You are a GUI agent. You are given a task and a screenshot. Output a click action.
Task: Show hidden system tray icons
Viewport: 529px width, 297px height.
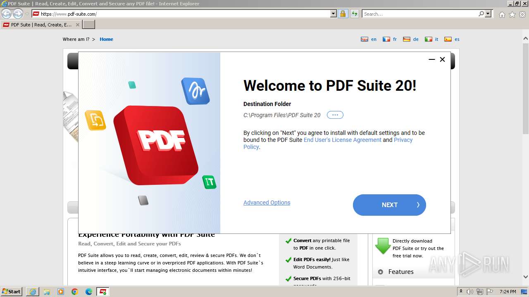[461, 292]
